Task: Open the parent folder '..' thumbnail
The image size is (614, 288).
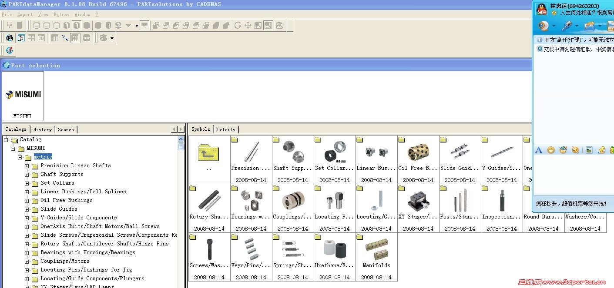Action: click(209, 159)
